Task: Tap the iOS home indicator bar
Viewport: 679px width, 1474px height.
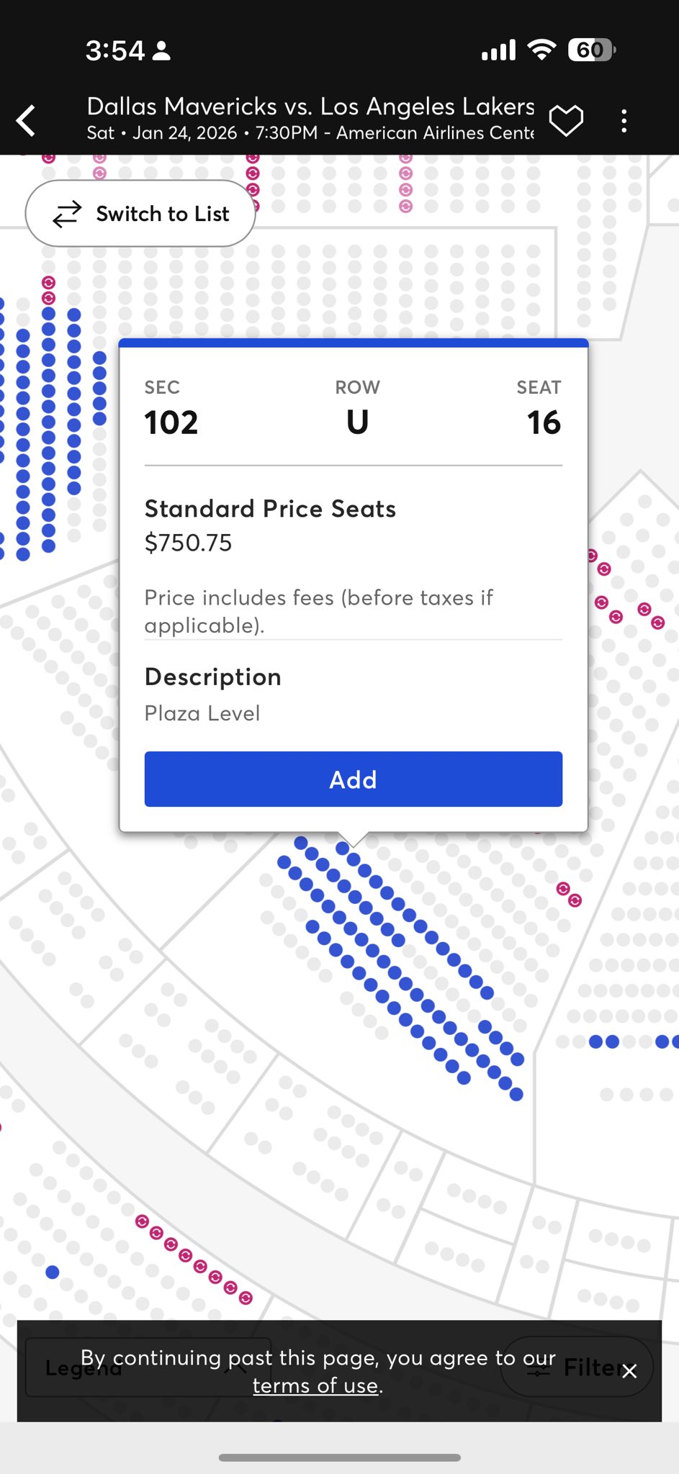Action: [x=339, y=1457]
